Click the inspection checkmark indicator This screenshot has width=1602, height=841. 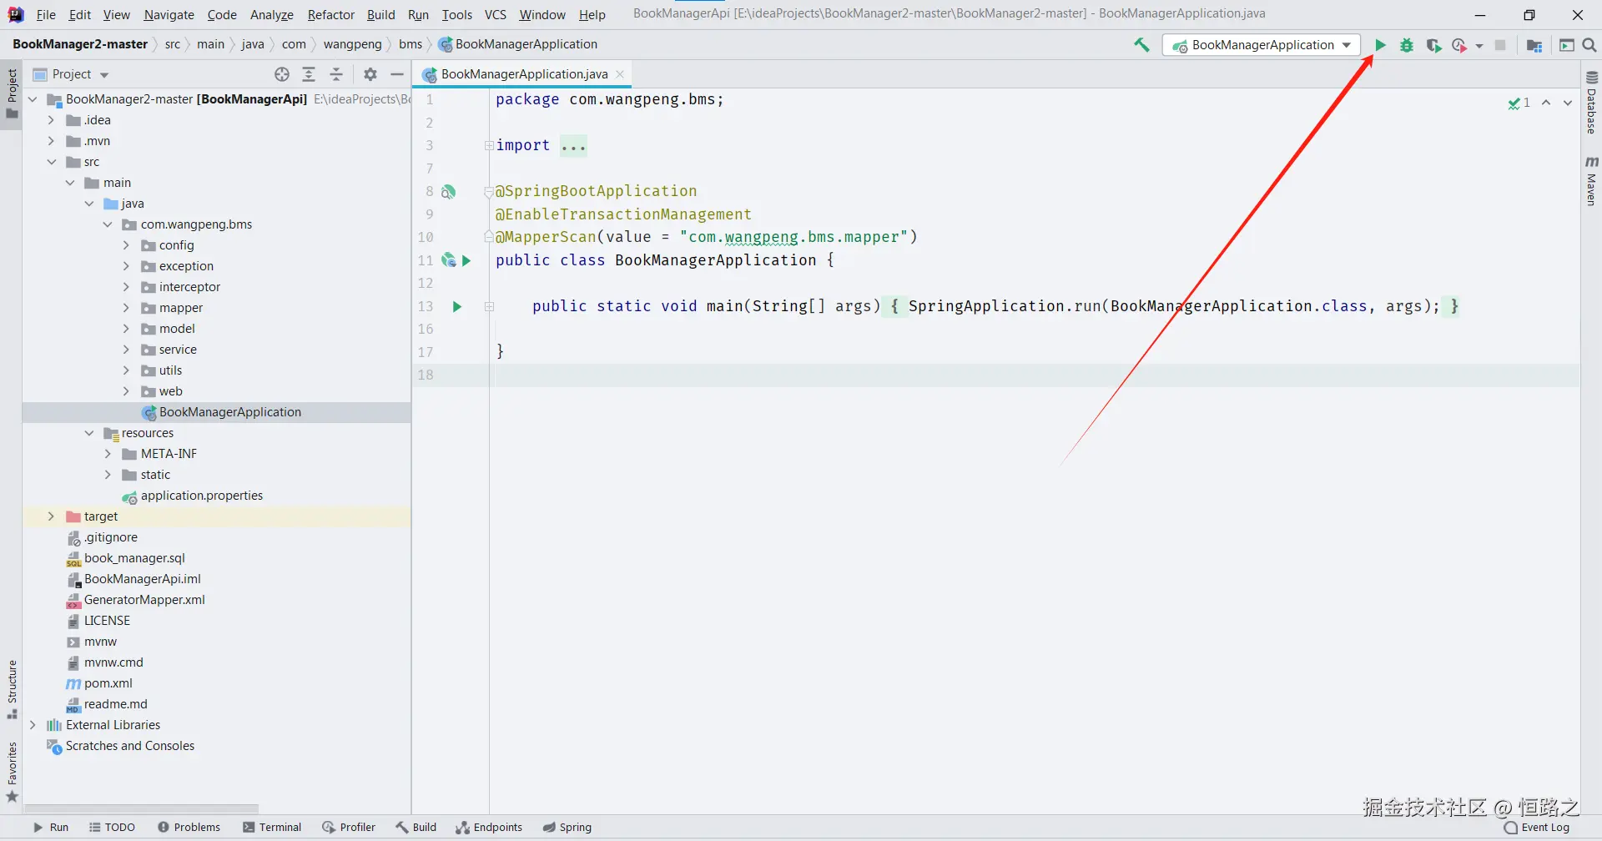click(x=1519, y=103)
